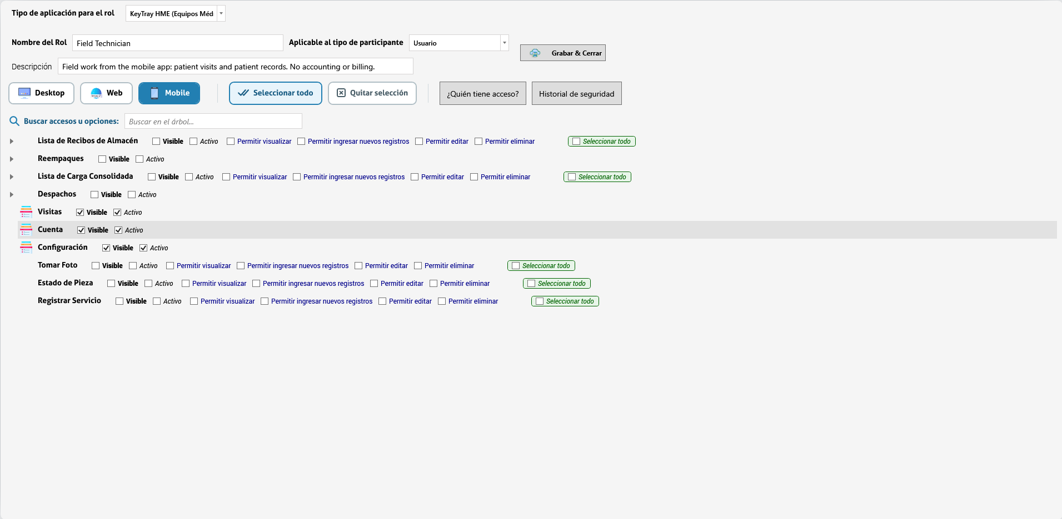Check Seleccionar todo for Lista de Recibos row

(576, 141)
